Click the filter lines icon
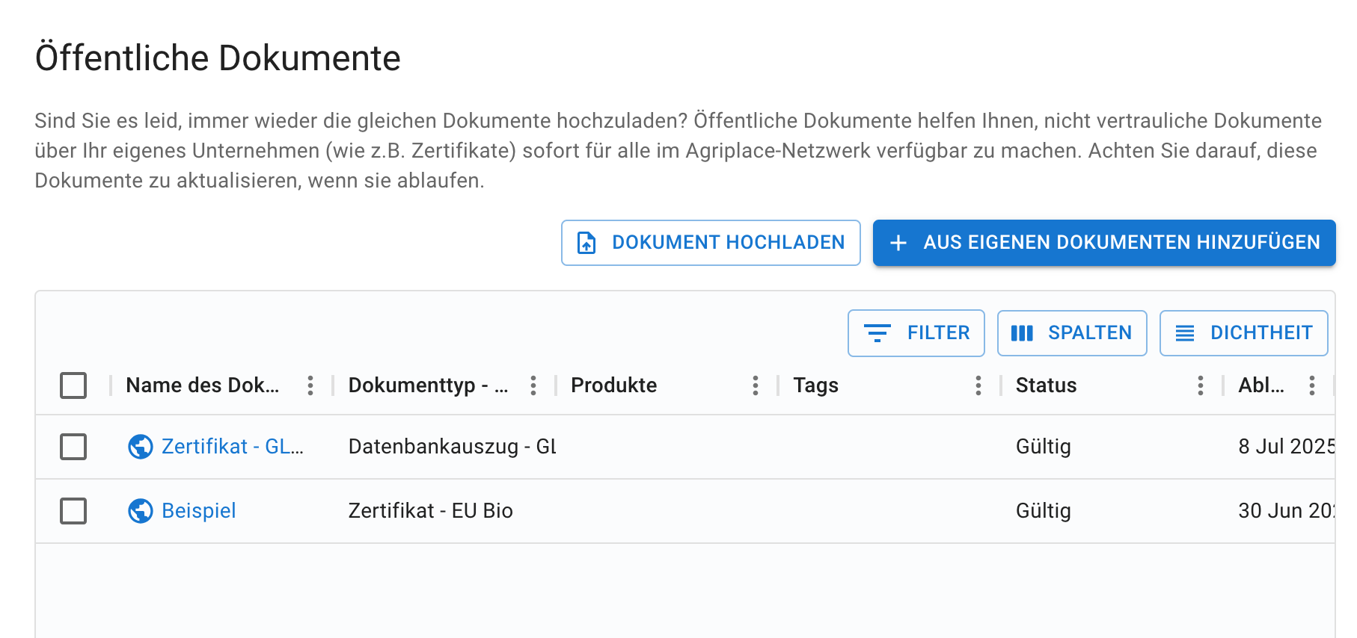1357x638 pixels. click(877, 333)
